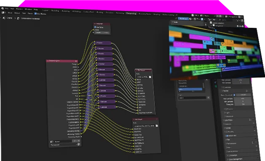265x161 pixels.
Task: Click the view layer icon in top bar
Action: click(227, 16)
